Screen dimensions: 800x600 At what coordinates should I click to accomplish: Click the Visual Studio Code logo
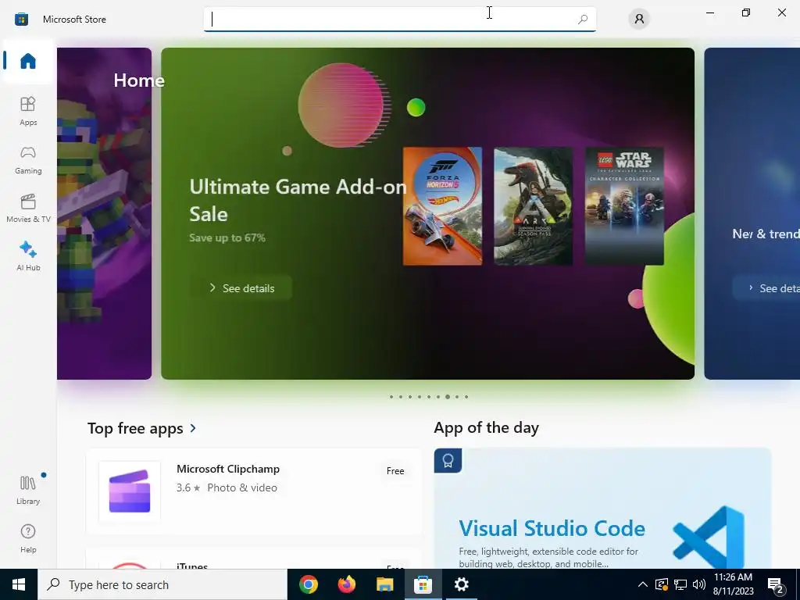click(709, 537)
